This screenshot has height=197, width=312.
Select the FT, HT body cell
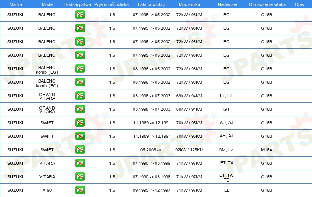[x=227, y=95]
